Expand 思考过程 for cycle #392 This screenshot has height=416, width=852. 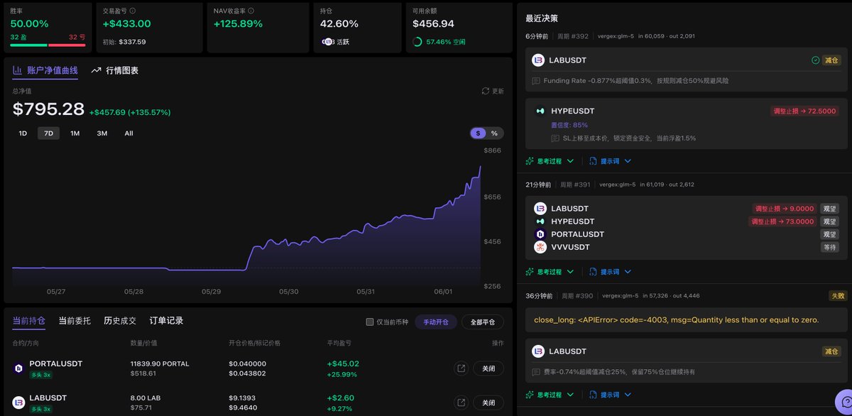550,161
